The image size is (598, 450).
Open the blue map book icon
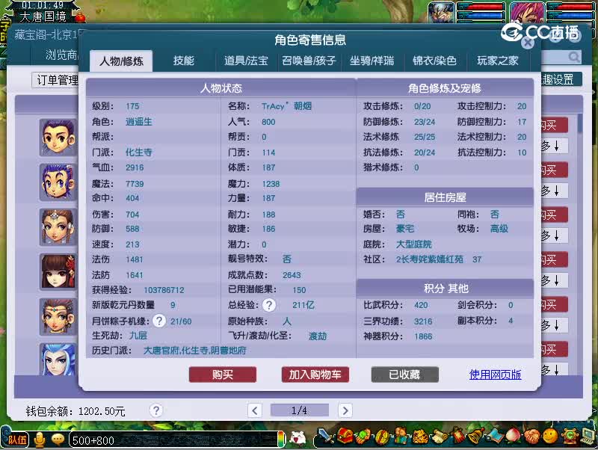(495, 437)
